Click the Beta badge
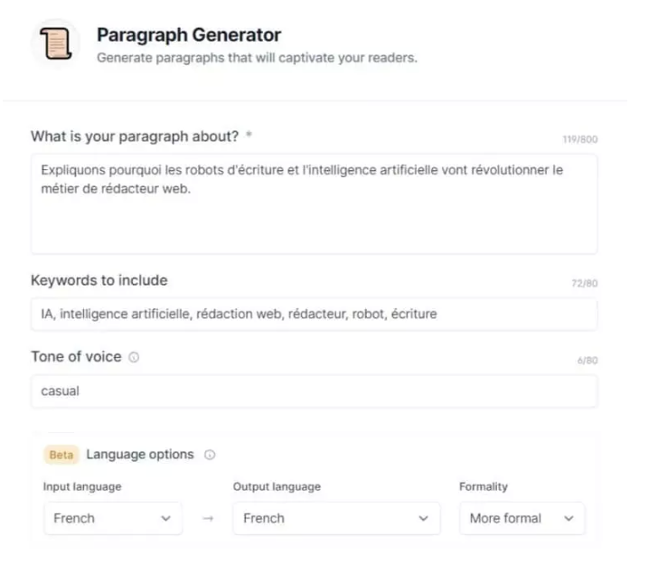The image size is (649, 564). tap(61, 455)
